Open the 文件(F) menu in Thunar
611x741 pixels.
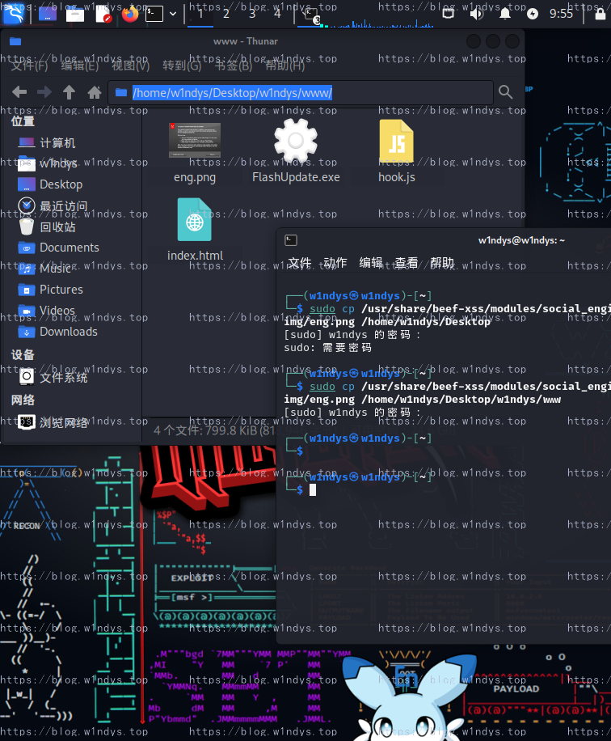tap(29, 66)
